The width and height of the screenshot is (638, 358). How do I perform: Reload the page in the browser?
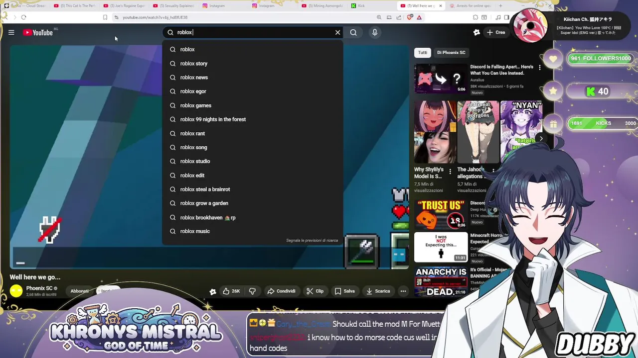tap(23, 17)
